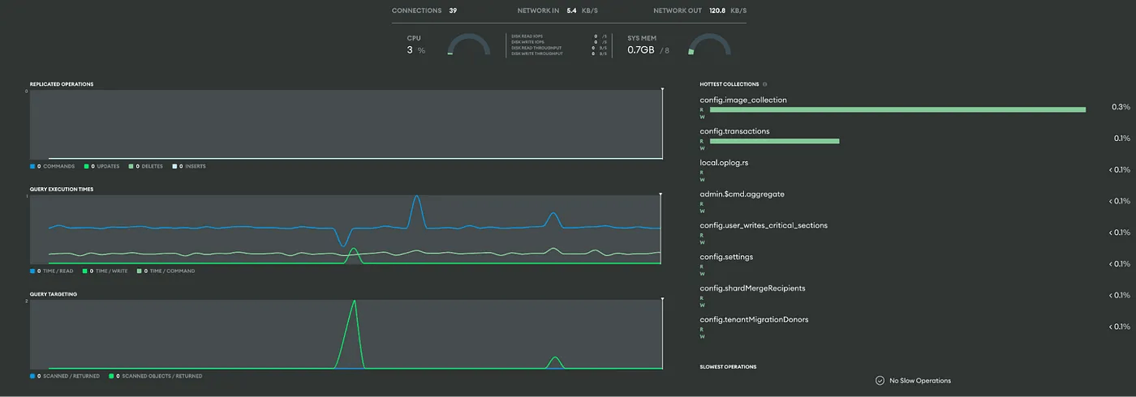
Task: Click the green Scanned Objects / Returned legend marker
Action: tap(111, 377)
